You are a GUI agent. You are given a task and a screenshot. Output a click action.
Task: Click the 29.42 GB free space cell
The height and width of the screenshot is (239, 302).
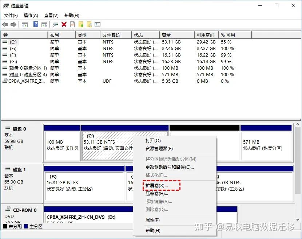point(206,42)
